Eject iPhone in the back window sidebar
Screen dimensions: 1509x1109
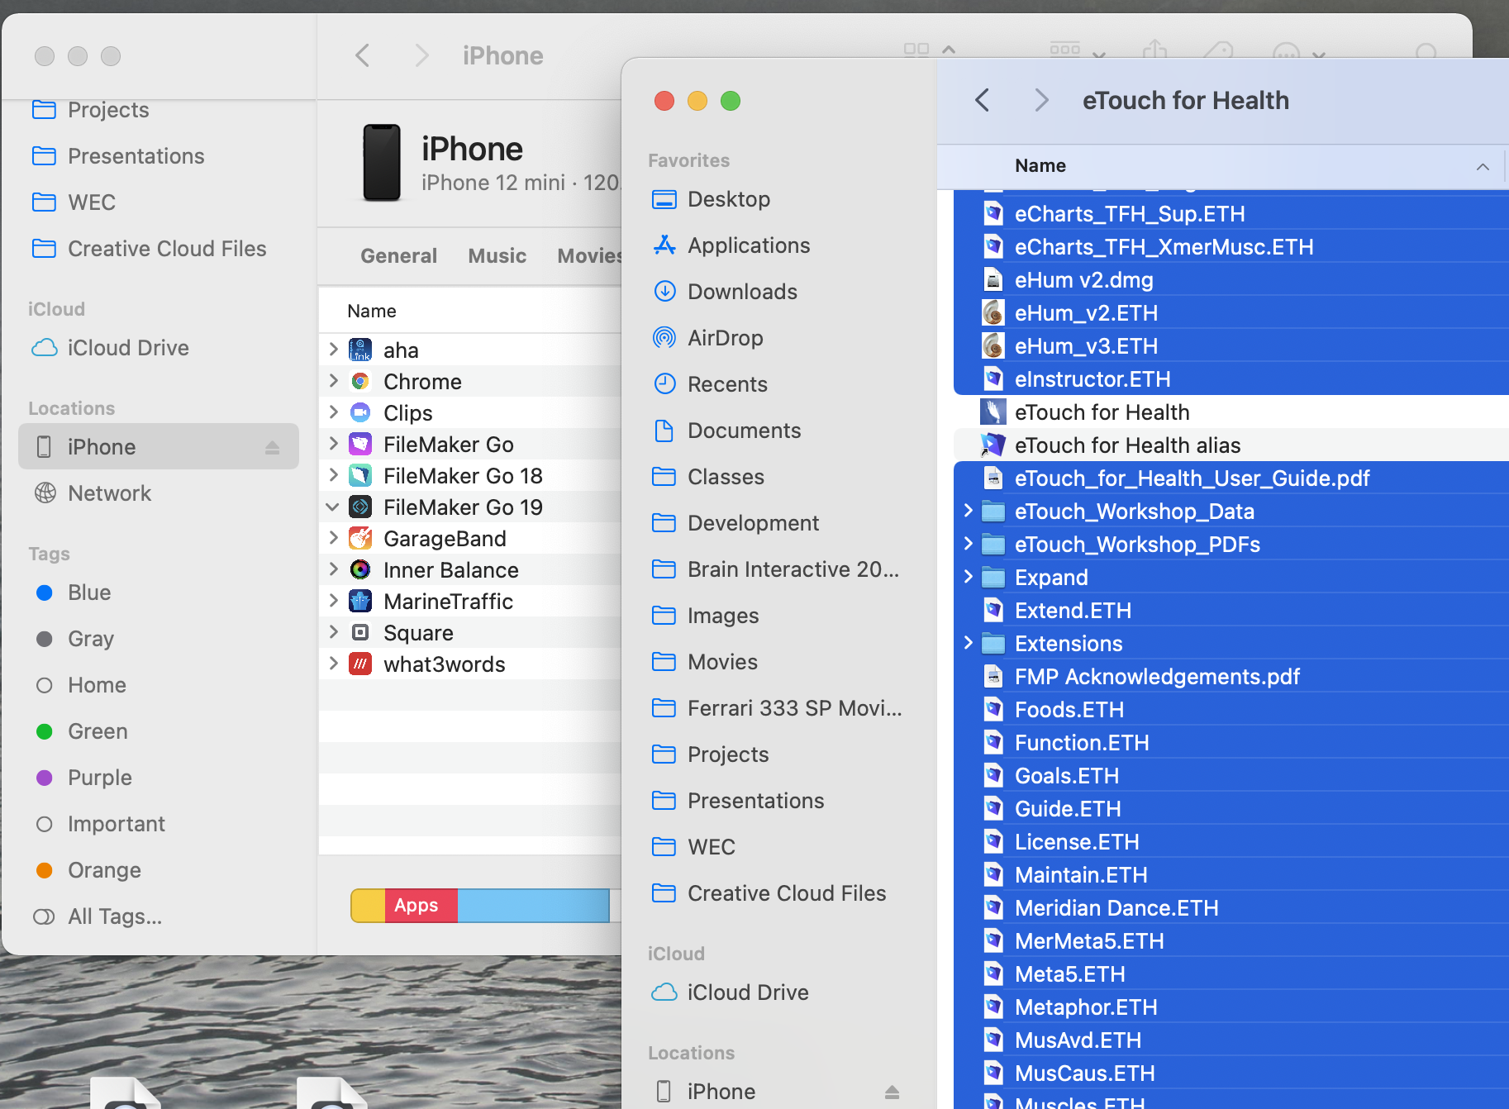(272, 447)
